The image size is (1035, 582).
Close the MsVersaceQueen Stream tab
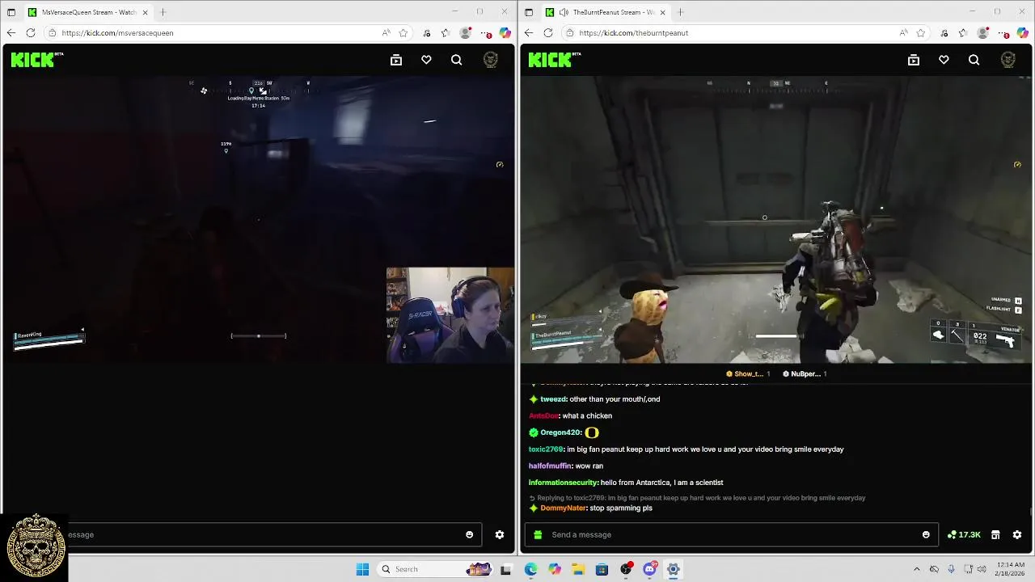(146, 12)
